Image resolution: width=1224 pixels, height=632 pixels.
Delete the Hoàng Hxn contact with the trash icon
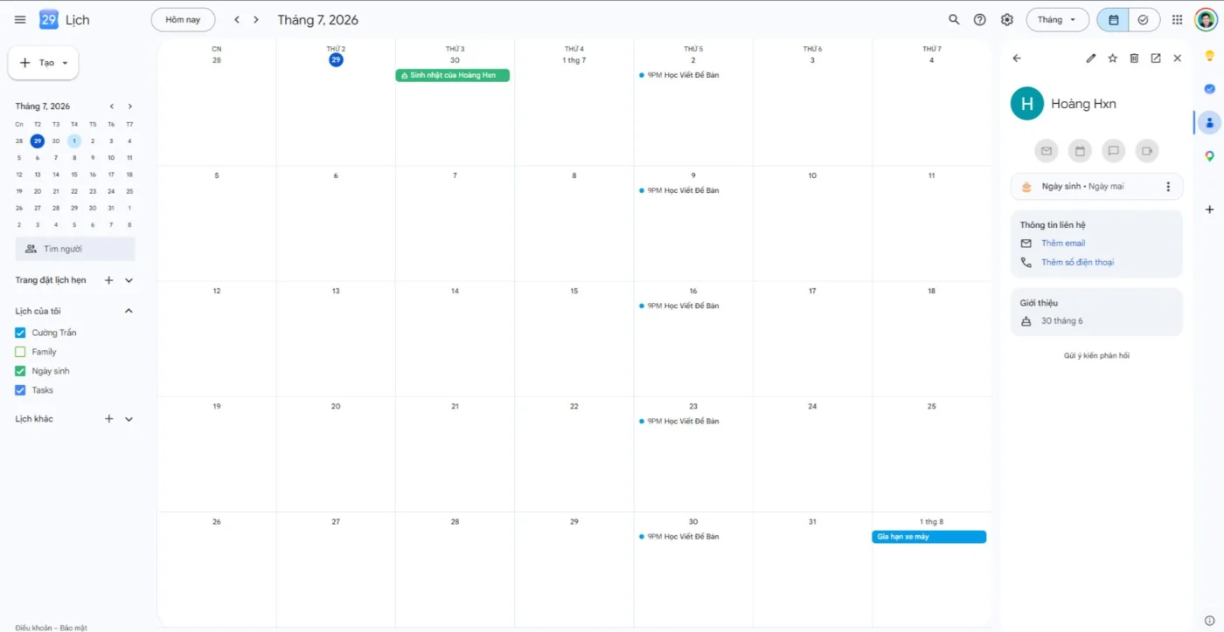pyautogui.click(x=1134, y=58)
